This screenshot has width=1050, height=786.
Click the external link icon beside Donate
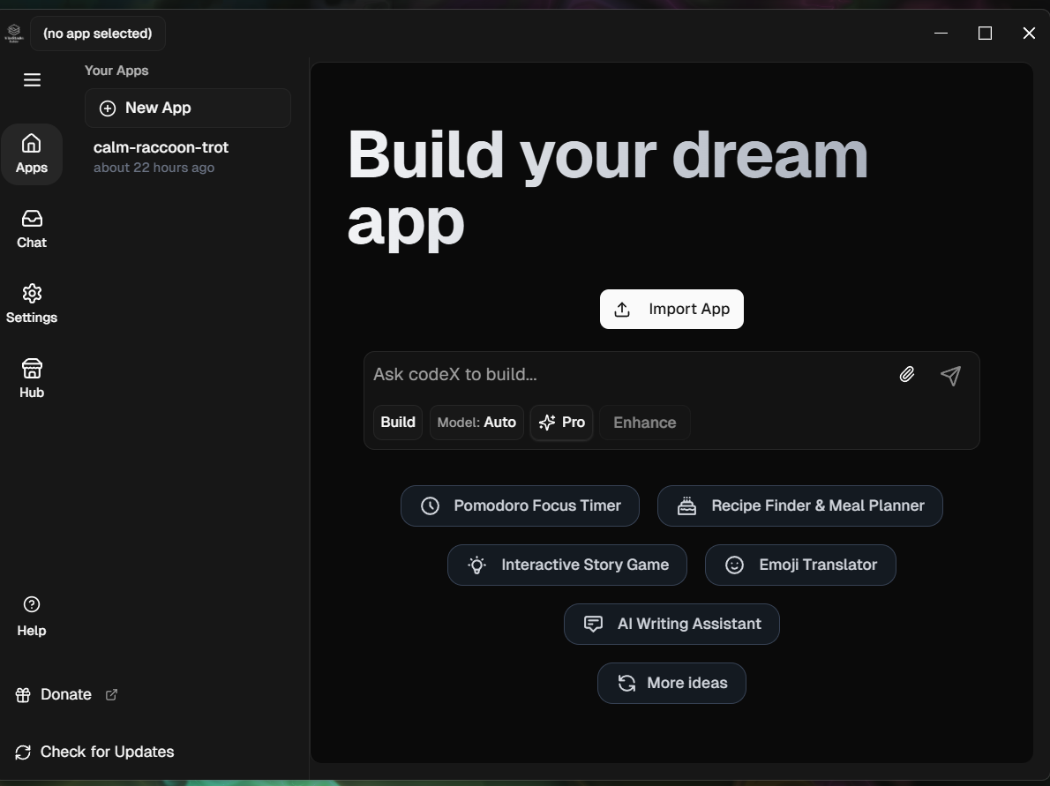(x=112, y=695)
